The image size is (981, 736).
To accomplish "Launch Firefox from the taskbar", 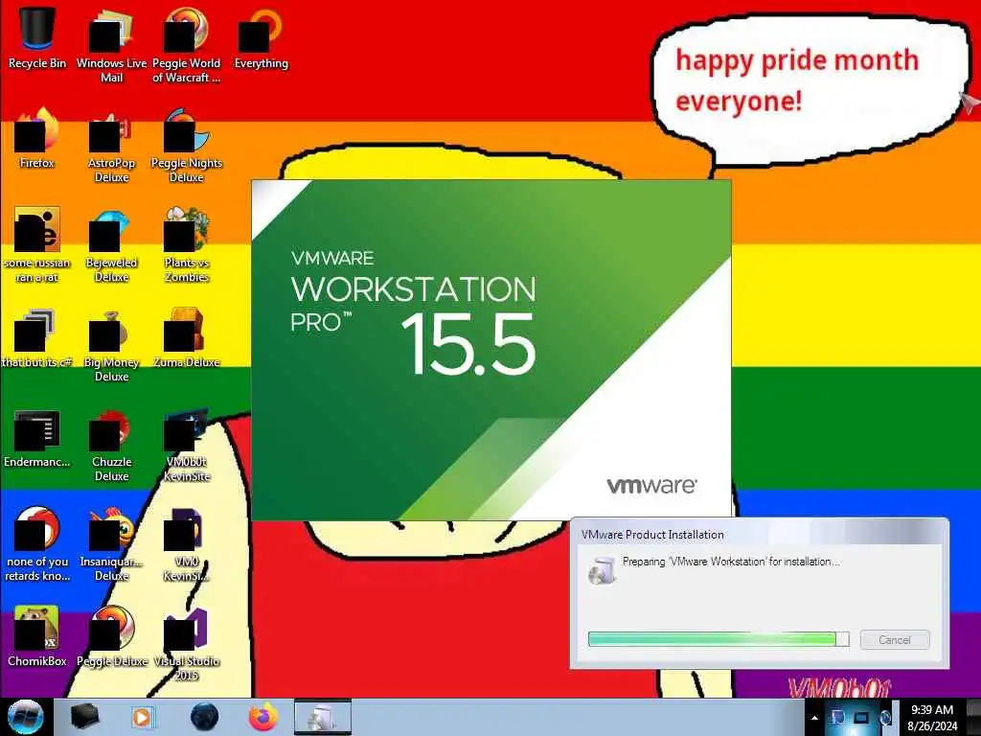I will pyautogui.click(x=263, y=717).
